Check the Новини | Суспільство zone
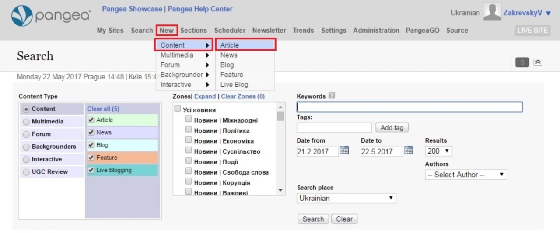 (189, 150)
